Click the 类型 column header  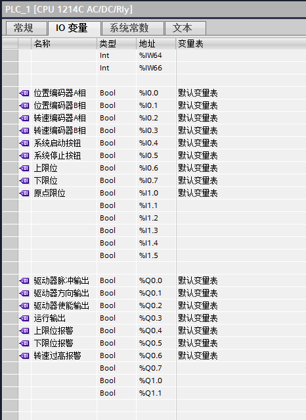click(x=116, y=43)
